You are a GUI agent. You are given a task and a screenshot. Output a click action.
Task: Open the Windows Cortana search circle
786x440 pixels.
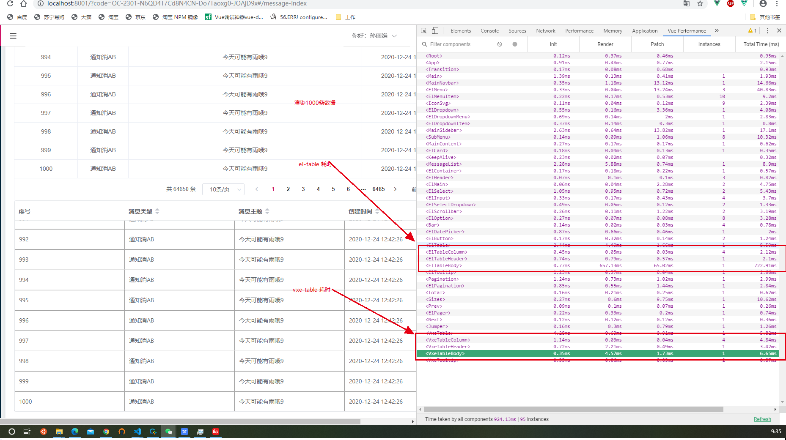click(x=12, y=432)
